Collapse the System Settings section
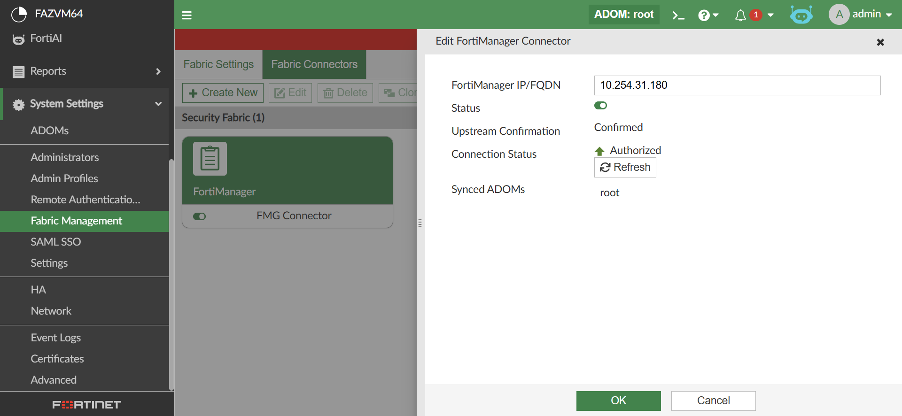 coord(158,104)
